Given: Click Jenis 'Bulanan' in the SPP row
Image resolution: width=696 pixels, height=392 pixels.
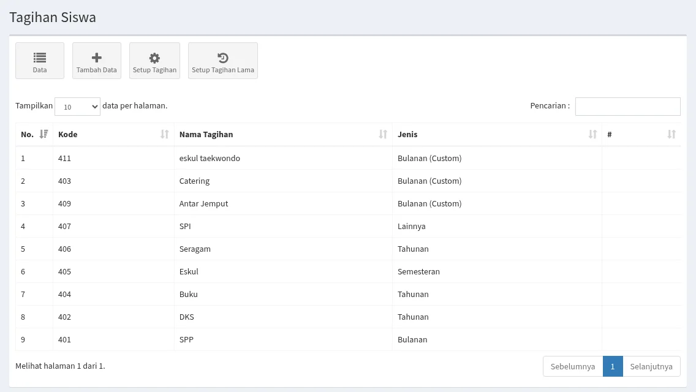Looking at the screenshot, I should (x=412, y=339).
